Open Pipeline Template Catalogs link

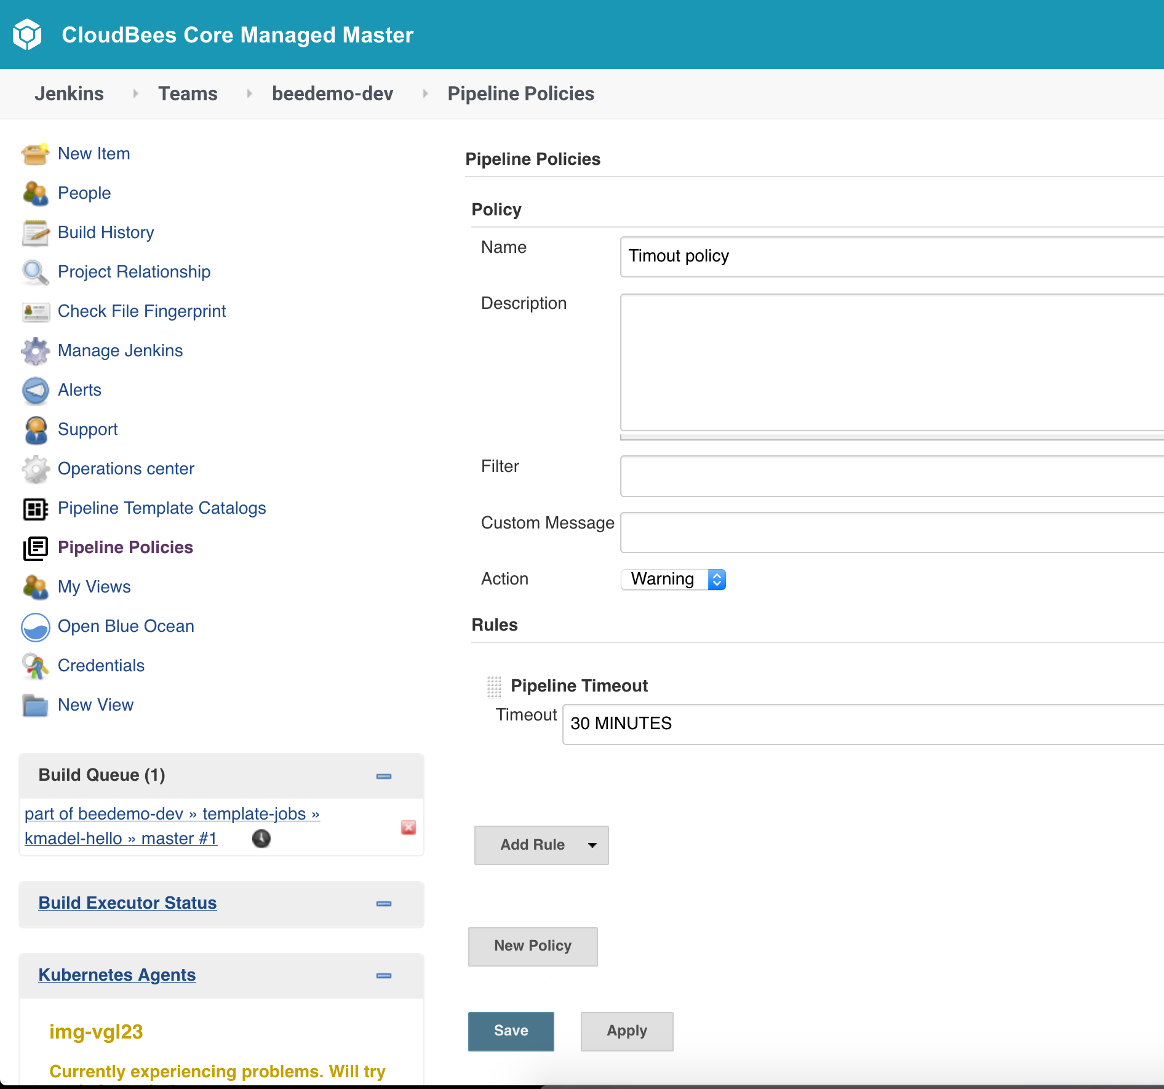(162, 508)
